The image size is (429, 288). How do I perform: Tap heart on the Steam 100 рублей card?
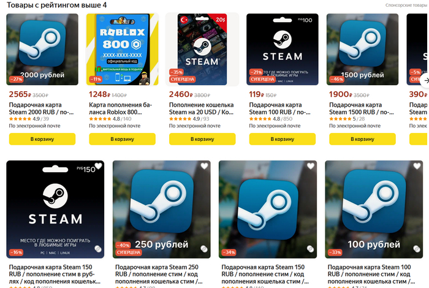tap(417, 165)
